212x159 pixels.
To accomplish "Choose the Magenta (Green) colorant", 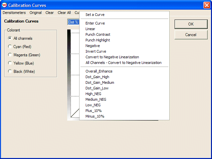I will (10, 55).
